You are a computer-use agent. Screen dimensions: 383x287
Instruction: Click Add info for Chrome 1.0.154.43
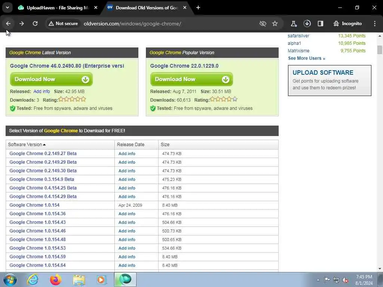(127, 222)
